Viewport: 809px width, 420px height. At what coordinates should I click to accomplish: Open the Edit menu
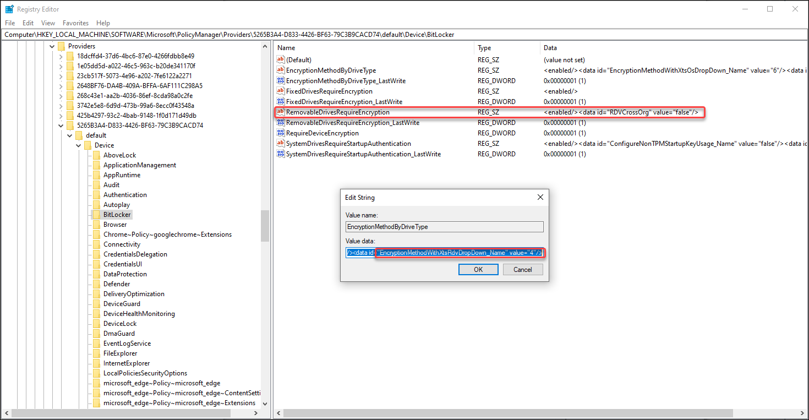click(x=28, y=23)
